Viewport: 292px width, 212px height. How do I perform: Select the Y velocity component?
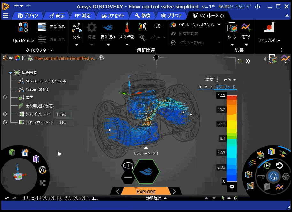(206, 87)
